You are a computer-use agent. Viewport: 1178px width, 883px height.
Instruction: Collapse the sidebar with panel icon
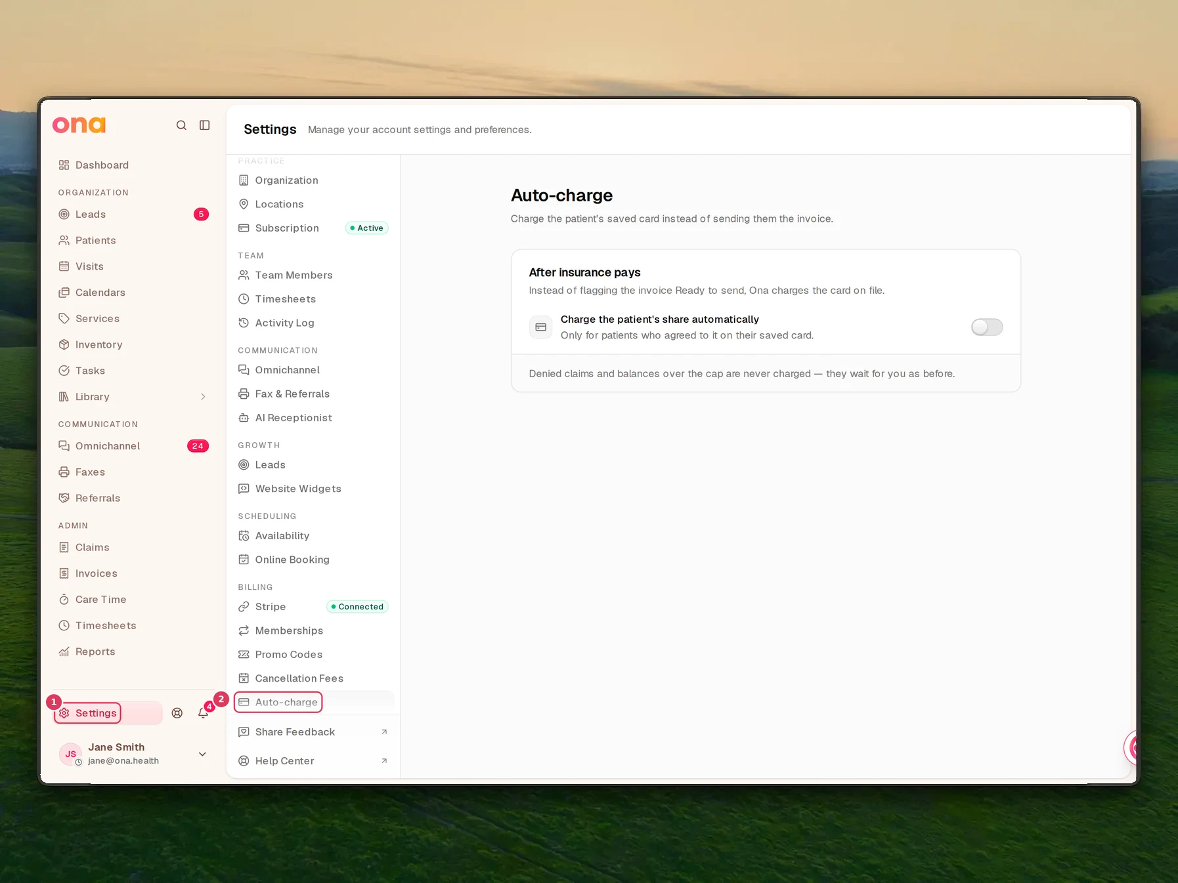click(205, 125)
